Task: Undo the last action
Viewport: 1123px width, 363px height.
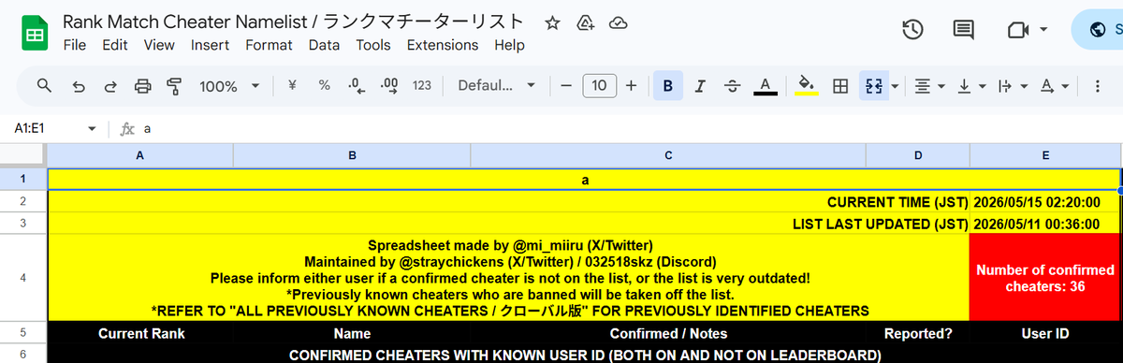Action: click(80, 86)
